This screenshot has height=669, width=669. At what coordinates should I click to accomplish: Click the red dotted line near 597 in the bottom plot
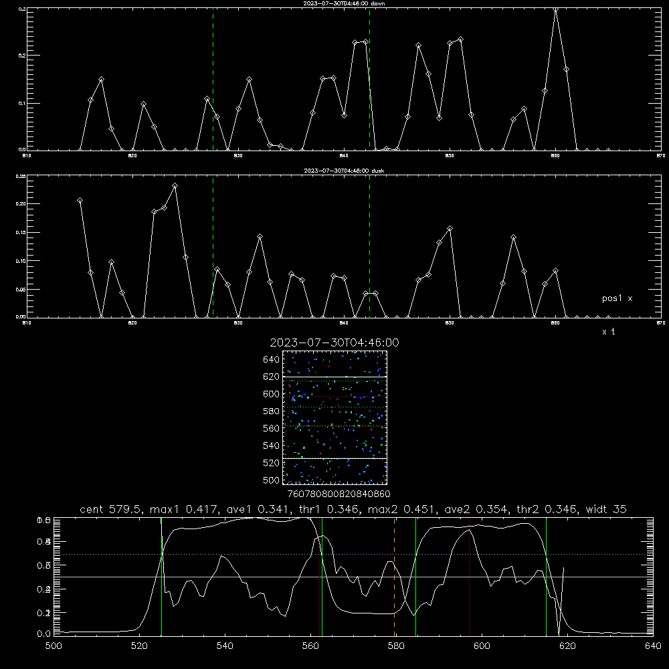pyautogui.click(x=470, y=577)
